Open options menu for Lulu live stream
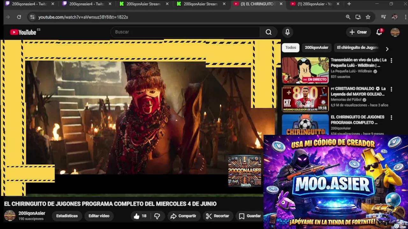This screenshot has width=408, height=229. coord(391,60)
